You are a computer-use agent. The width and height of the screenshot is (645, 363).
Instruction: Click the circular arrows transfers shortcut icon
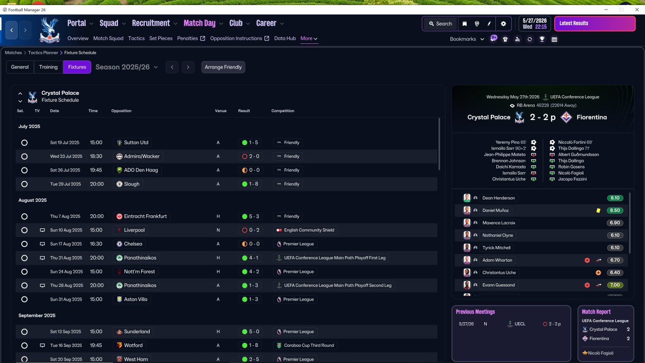pos(530,39)
